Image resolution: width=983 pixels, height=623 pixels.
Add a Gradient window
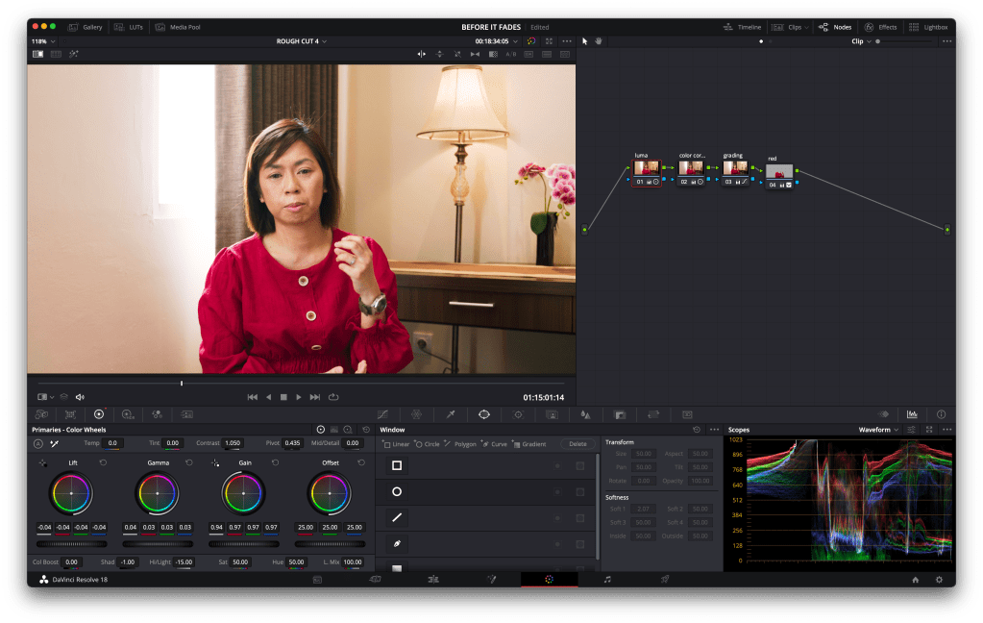coord(529,444)
